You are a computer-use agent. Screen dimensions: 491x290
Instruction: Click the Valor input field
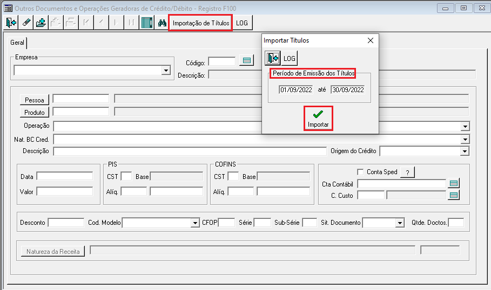pos(65,191)
